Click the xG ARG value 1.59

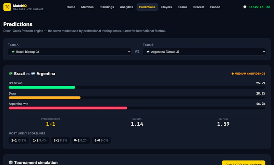(223, 124)
